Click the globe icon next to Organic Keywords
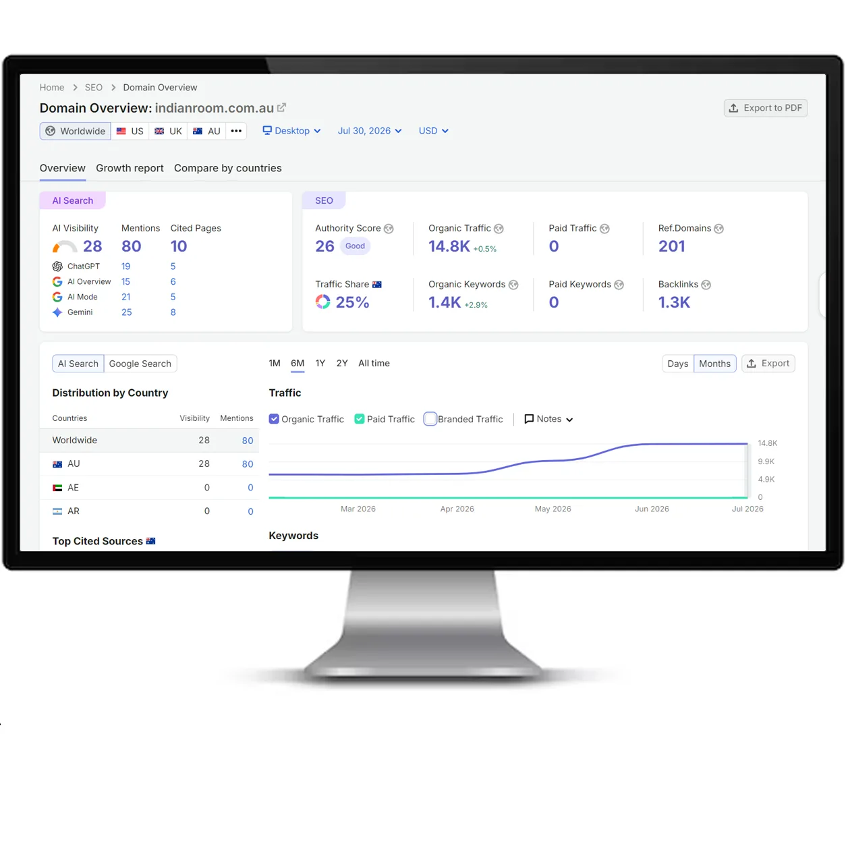The width and height of the screenshot is (846, 846). [x=513, y=285]
